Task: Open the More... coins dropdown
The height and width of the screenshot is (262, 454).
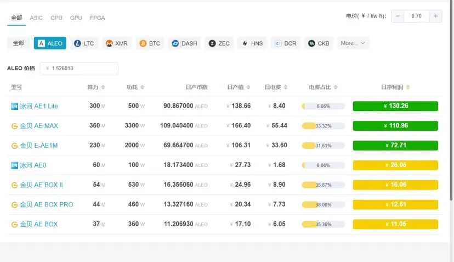Action: pyautogui.click(x=353, y=43)
